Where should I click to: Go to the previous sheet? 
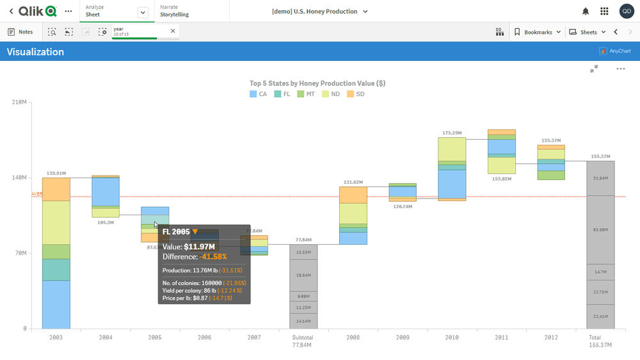coord(616,32)
